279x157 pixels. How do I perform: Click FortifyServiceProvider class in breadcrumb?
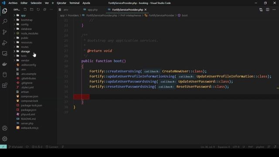[x=161, y=16]
